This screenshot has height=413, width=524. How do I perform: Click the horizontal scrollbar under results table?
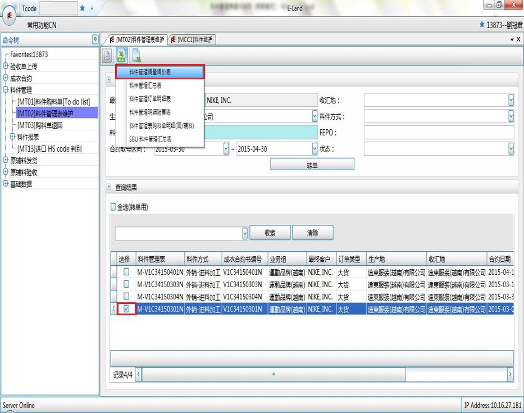click(x=273, y=374)
